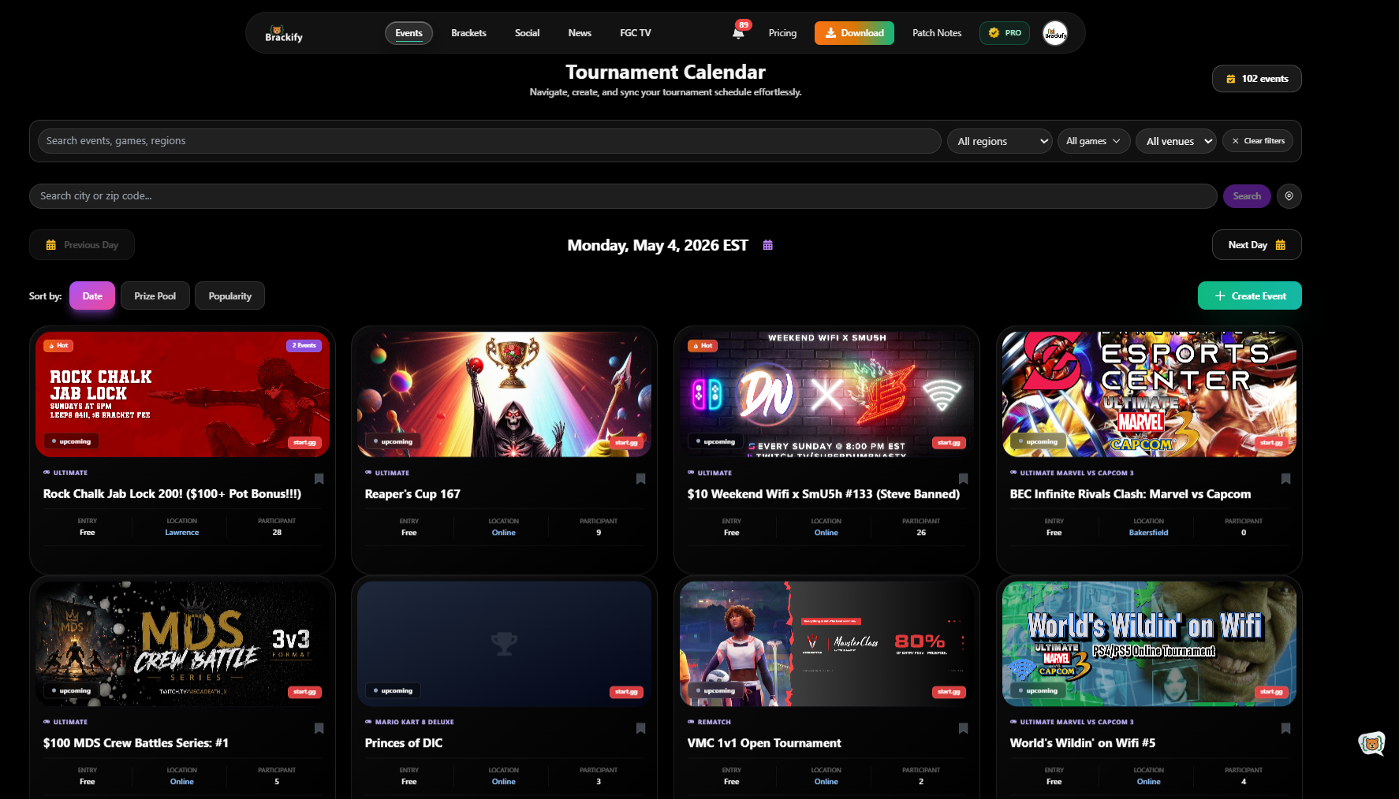This screenshot has height=799, width=1399.
Task: Click the Lawrence location link
Action: pyautogui.click(x=182, y=533)
